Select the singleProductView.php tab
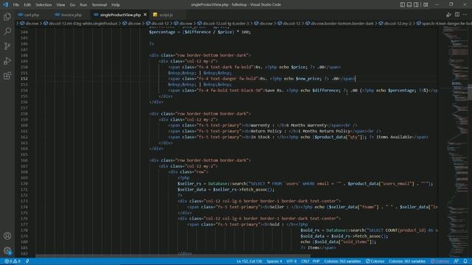 pyautogui.click(x=119, y=15)
